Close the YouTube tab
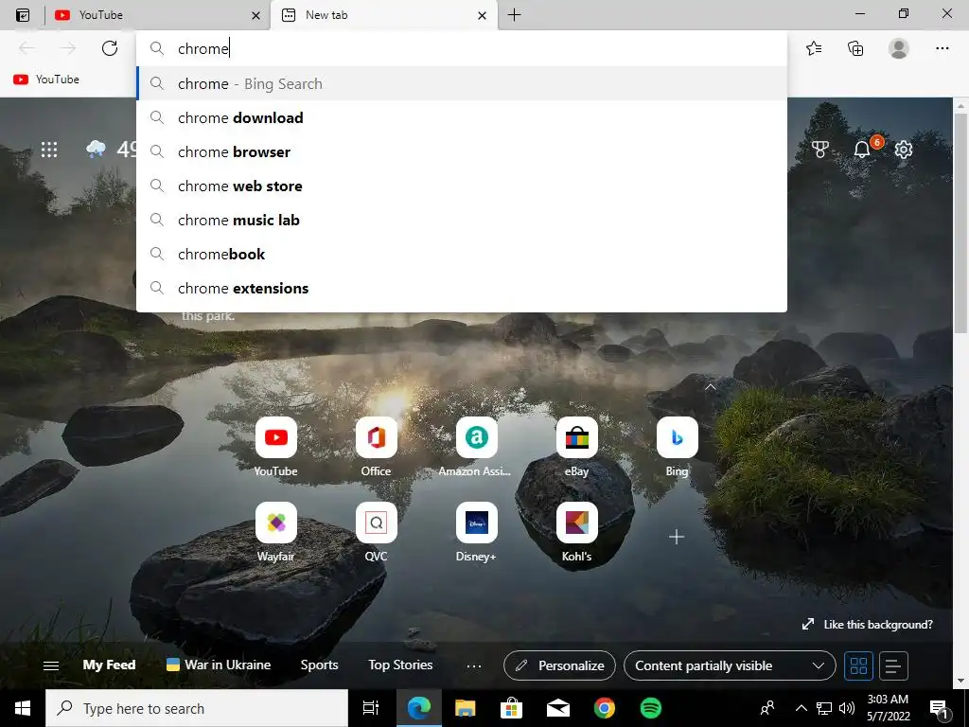 tap(255, 15)
